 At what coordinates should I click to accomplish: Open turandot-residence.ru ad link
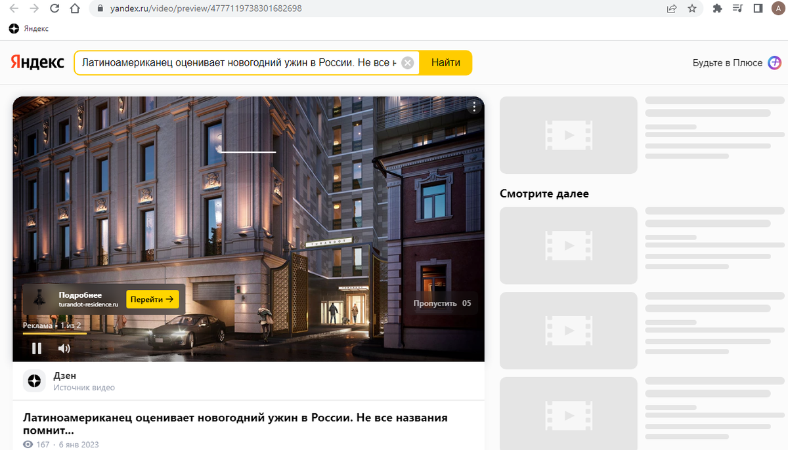pyautogui.click(x=89, y=304)
